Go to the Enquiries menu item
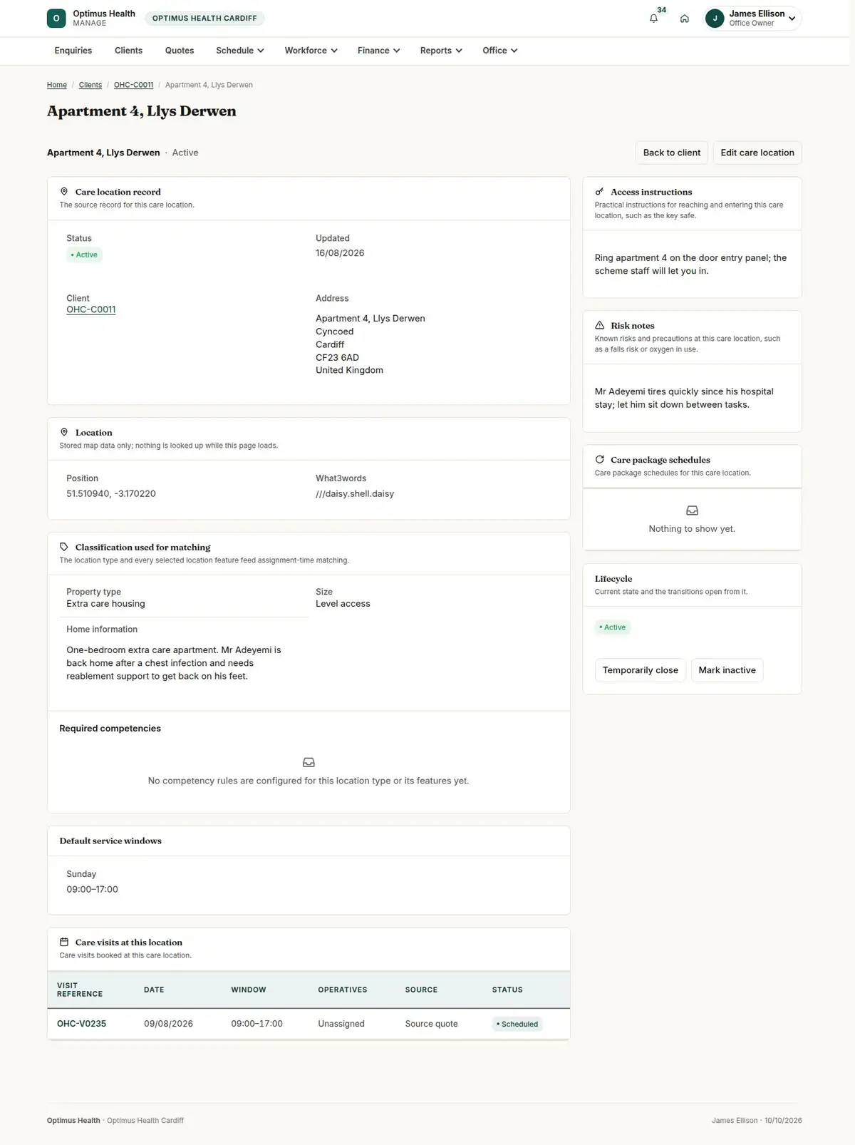The width and height of the screenshot is (855, 1145). pyautogui.click(x=73, y=51)
